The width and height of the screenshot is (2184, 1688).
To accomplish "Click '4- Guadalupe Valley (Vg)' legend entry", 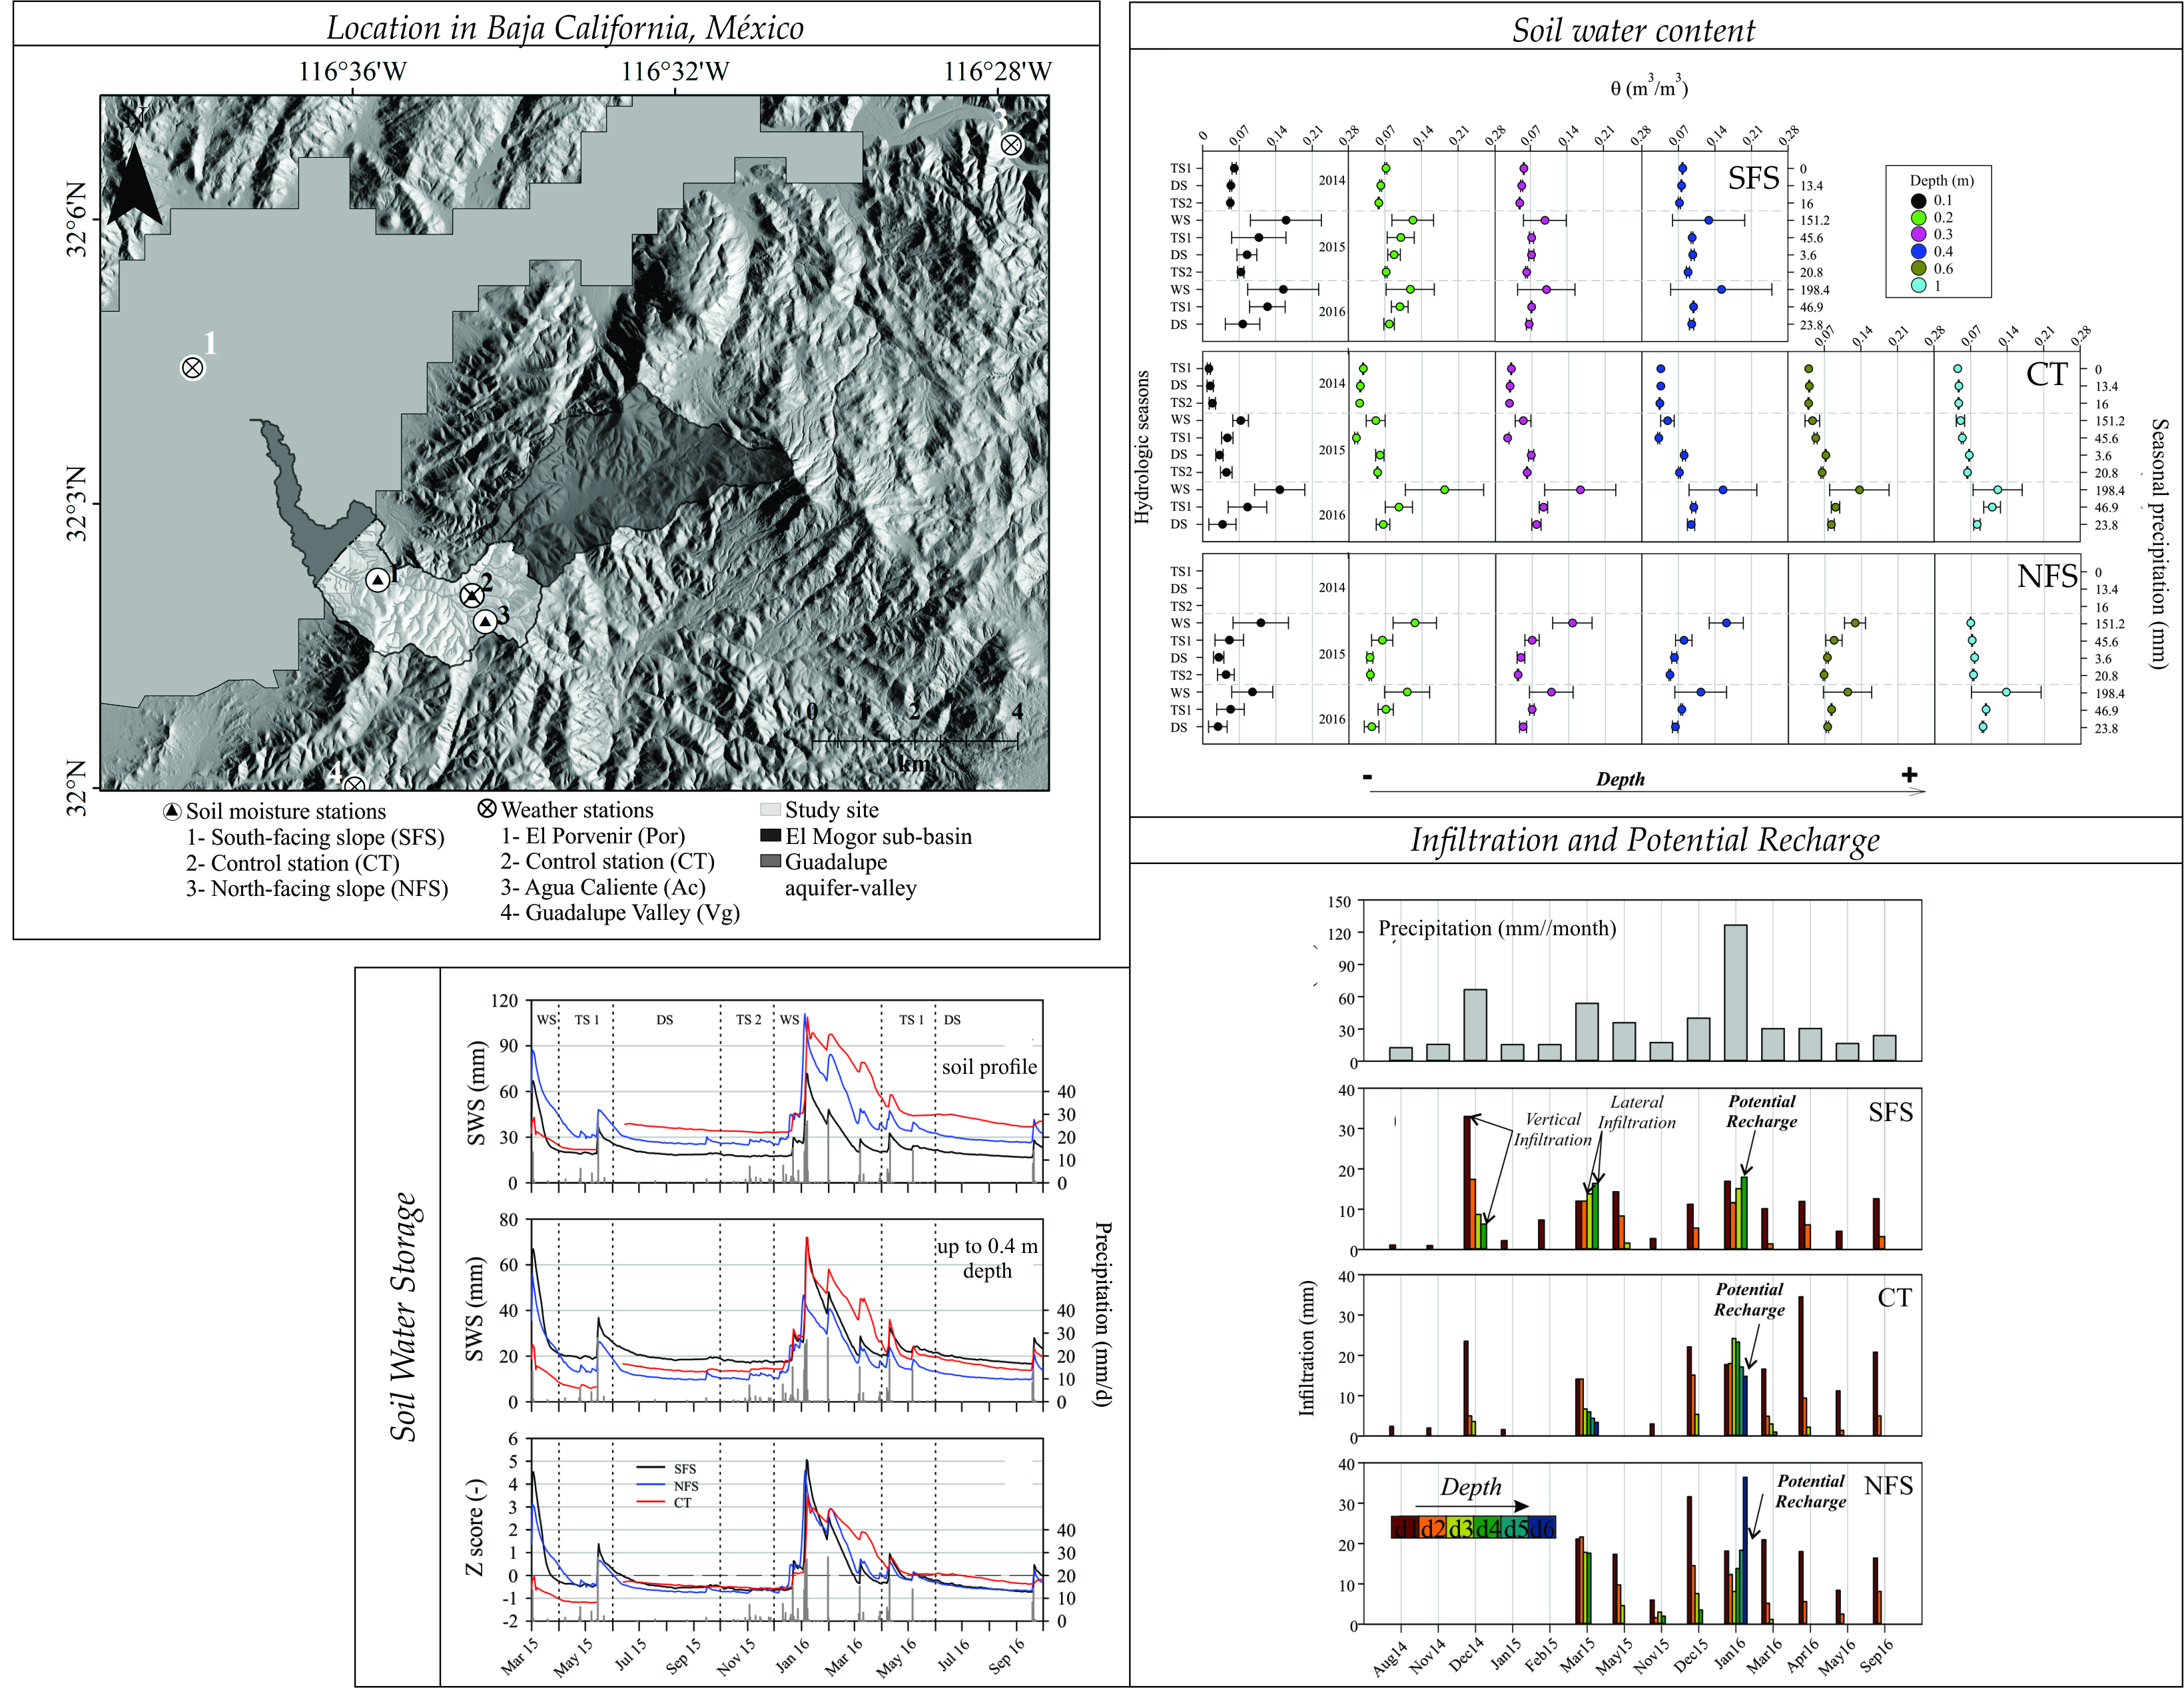I will click(x=620, y=912).
